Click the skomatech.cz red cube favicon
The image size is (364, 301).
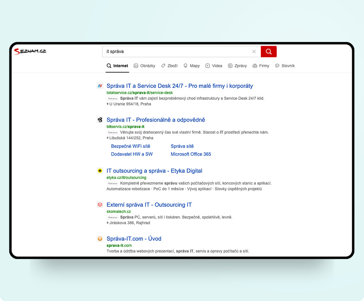click(100, 205)
